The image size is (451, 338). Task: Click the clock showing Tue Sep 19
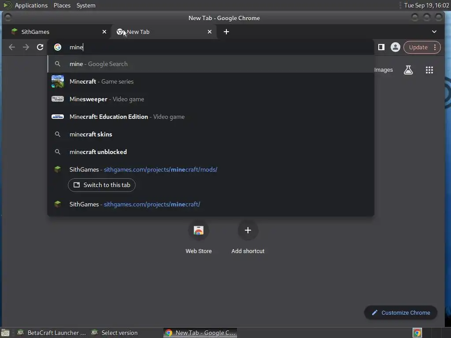coord(426,5)
